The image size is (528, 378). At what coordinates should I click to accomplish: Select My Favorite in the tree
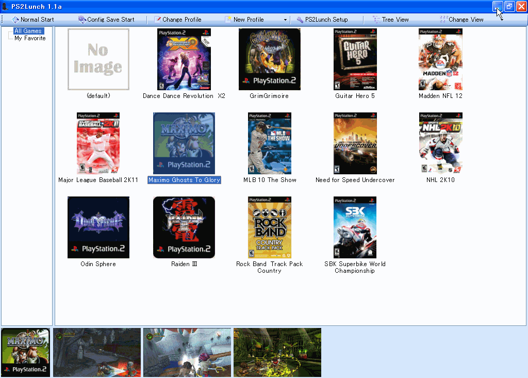point(30,38)
